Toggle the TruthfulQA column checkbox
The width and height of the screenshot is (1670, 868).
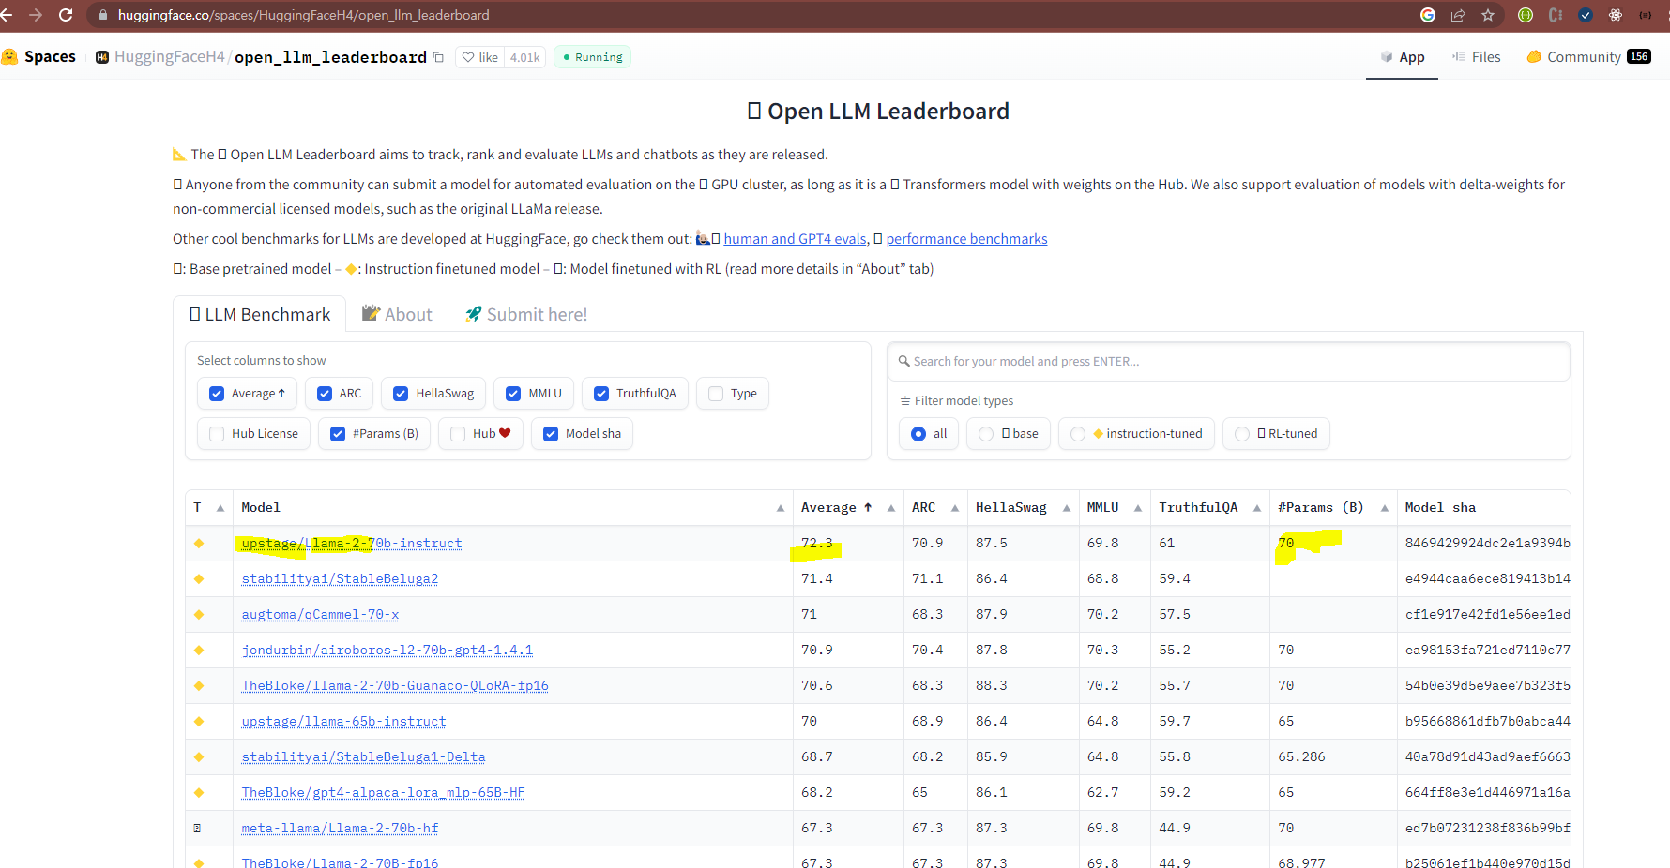(601, 394)
